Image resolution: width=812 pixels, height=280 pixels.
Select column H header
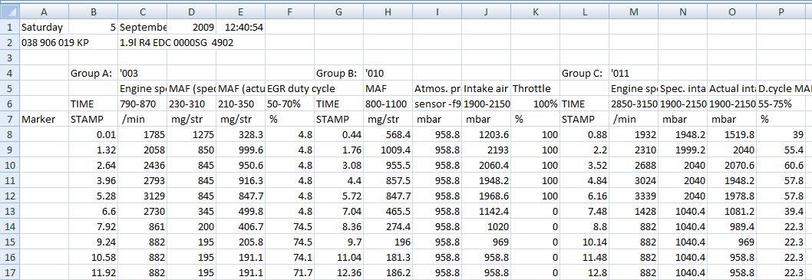coord(388,12)
